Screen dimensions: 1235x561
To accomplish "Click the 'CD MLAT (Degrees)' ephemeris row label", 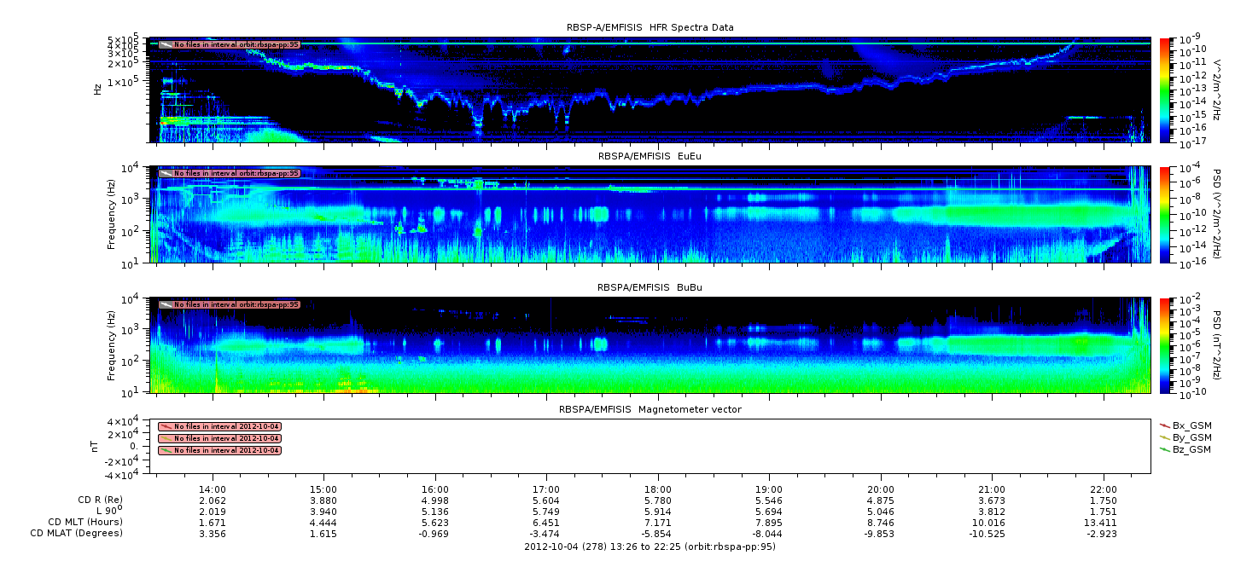I will click(76, 533).
